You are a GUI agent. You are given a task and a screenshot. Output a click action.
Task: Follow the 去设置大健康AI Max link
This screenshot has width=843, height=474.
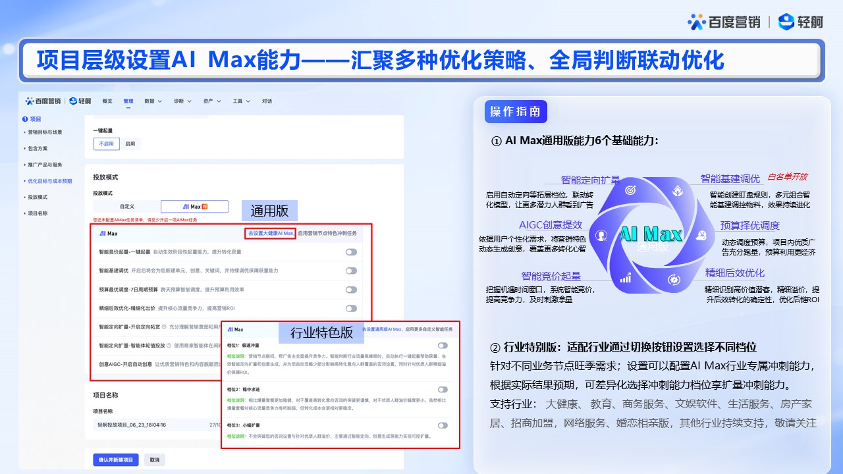pos(271,233)
